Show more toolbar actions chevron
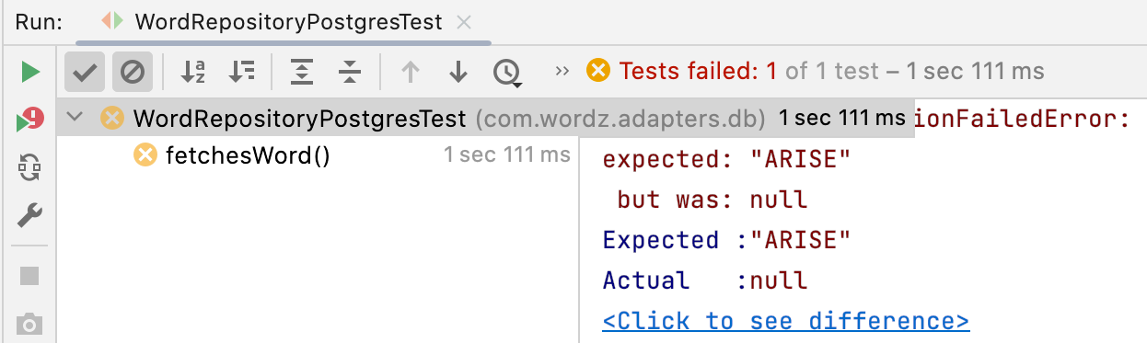 tap(562, 72)
